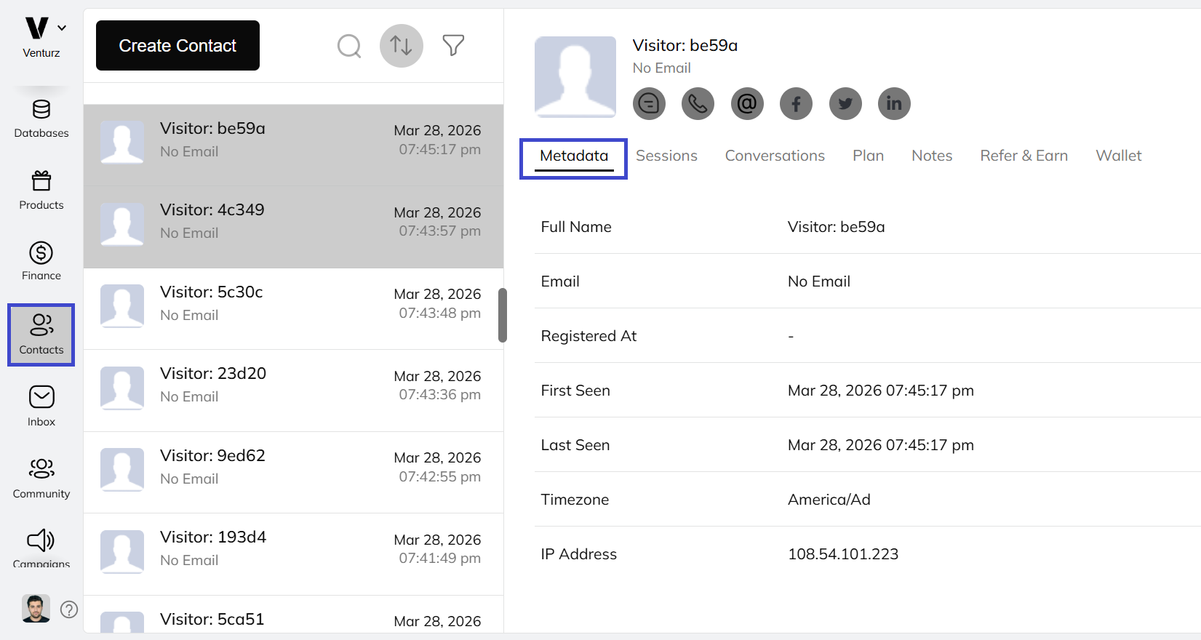Image resolution: width=1201 pixels, height=640 pixels.
Task: Click the email @ icon in profile header
Action: (747, 103)
